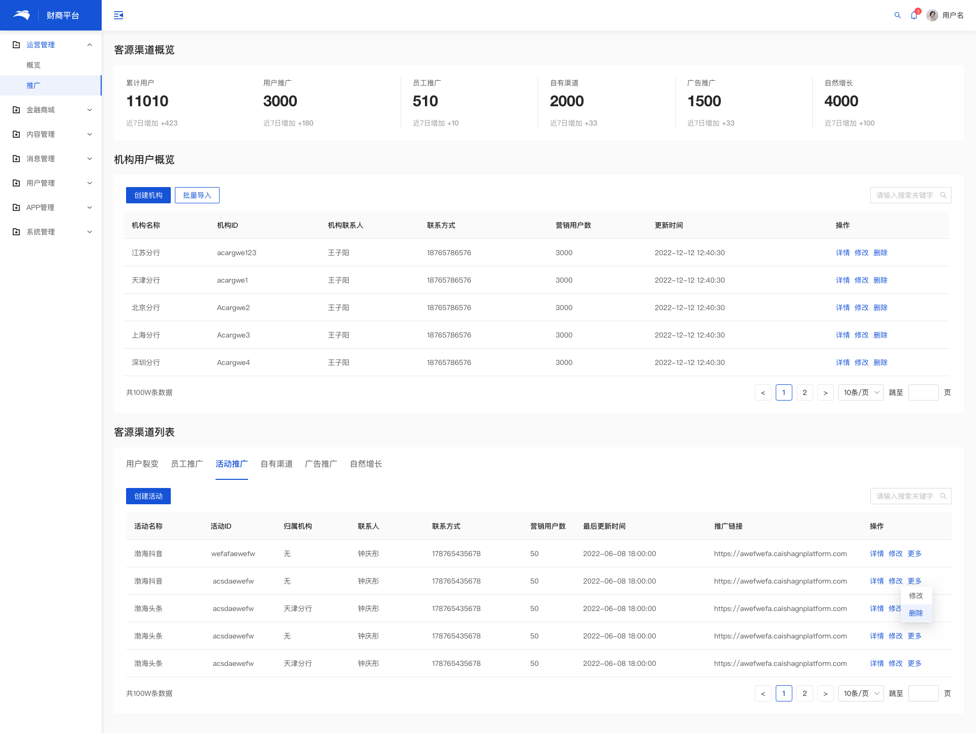Go to previous page in 活动 table

tap(763, 693)
